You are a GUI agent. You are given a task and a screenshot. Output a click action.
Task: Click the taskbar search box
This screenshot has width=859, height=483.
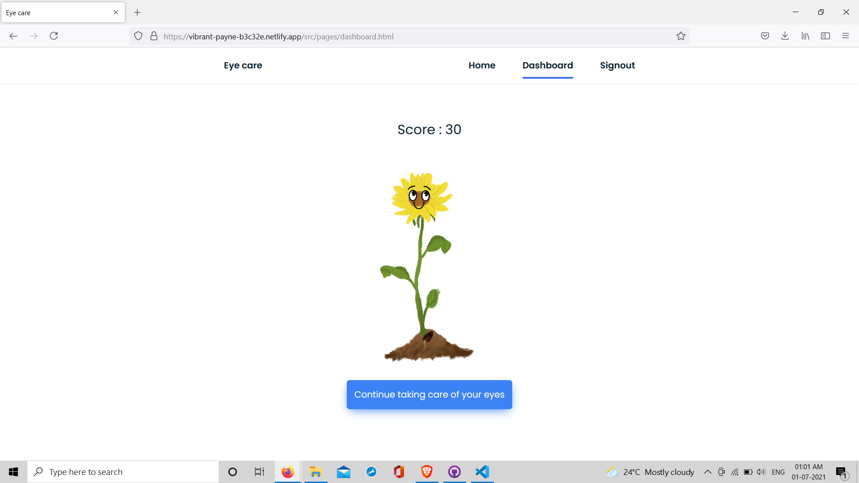coord(123,472)
